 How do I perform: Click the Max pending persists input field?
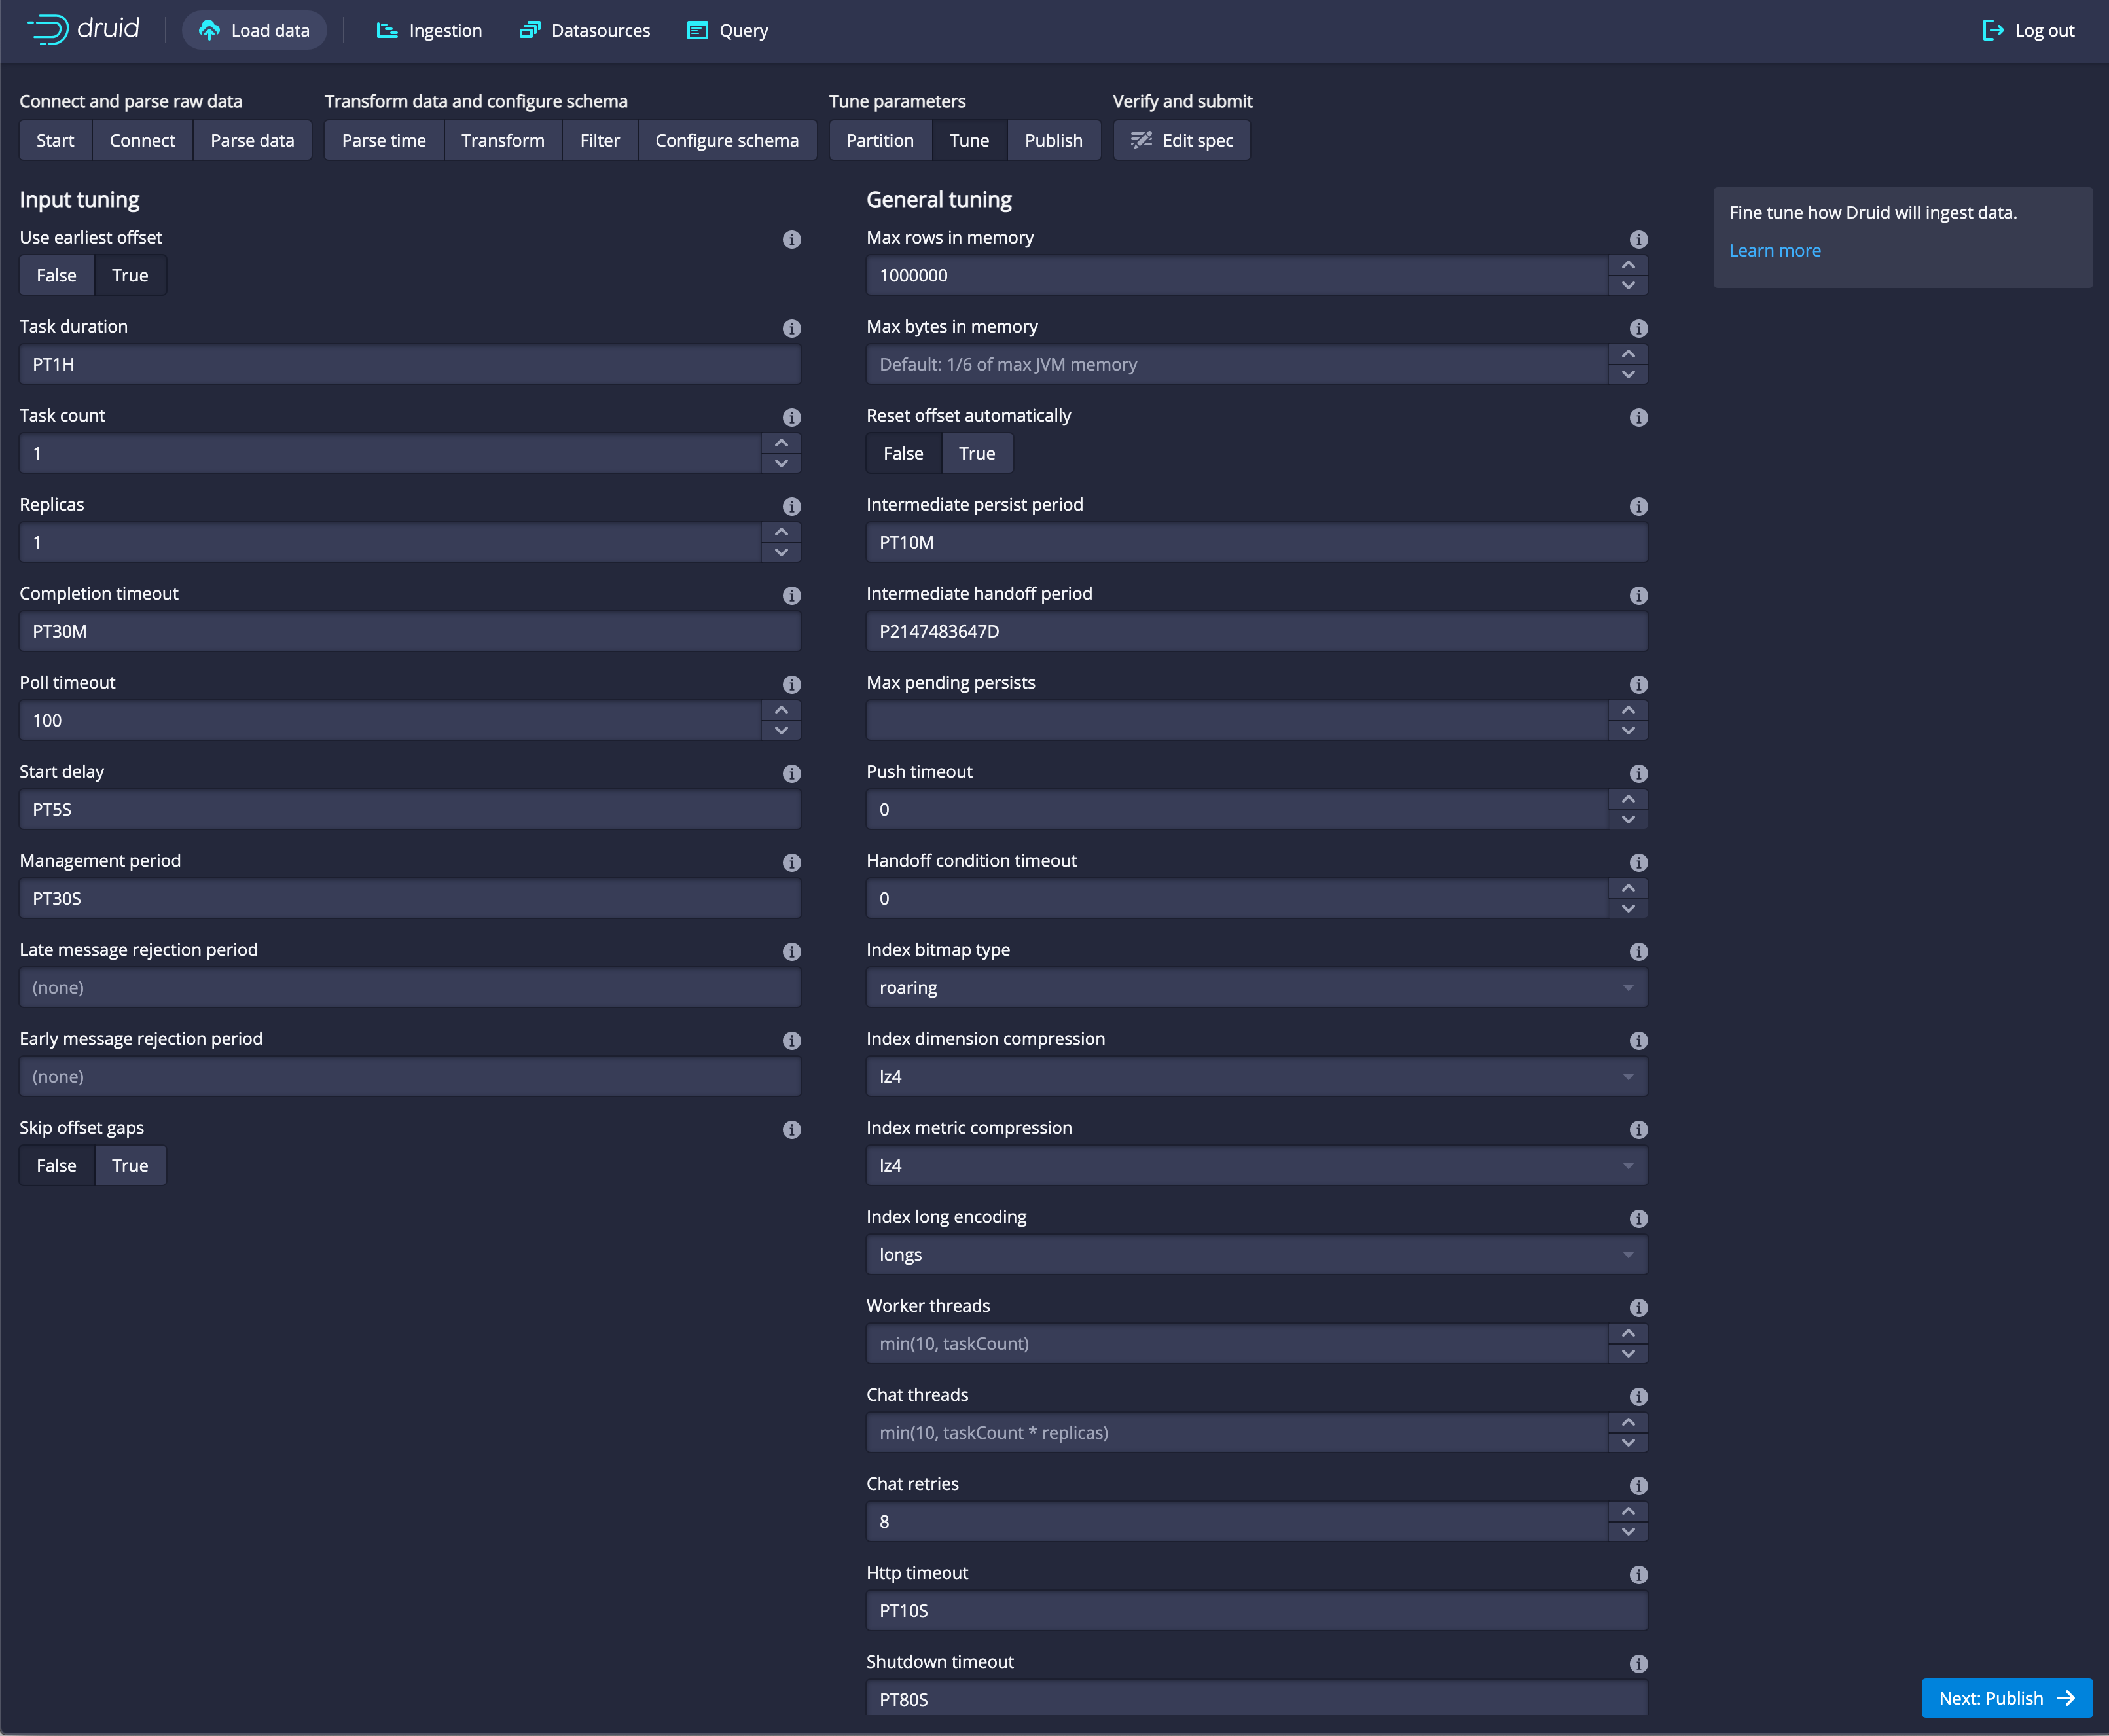pos(1237,720)
